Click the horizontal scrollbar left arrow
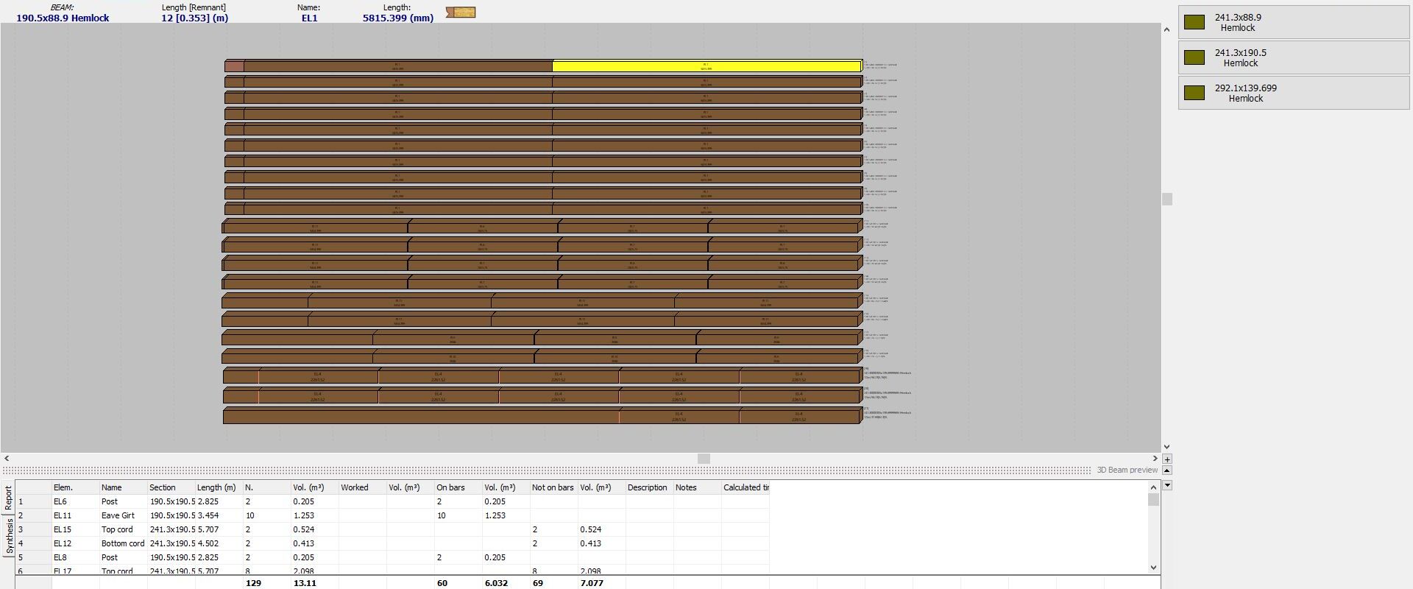This screenshot has height=589, width=1413. tap(7, 459)
